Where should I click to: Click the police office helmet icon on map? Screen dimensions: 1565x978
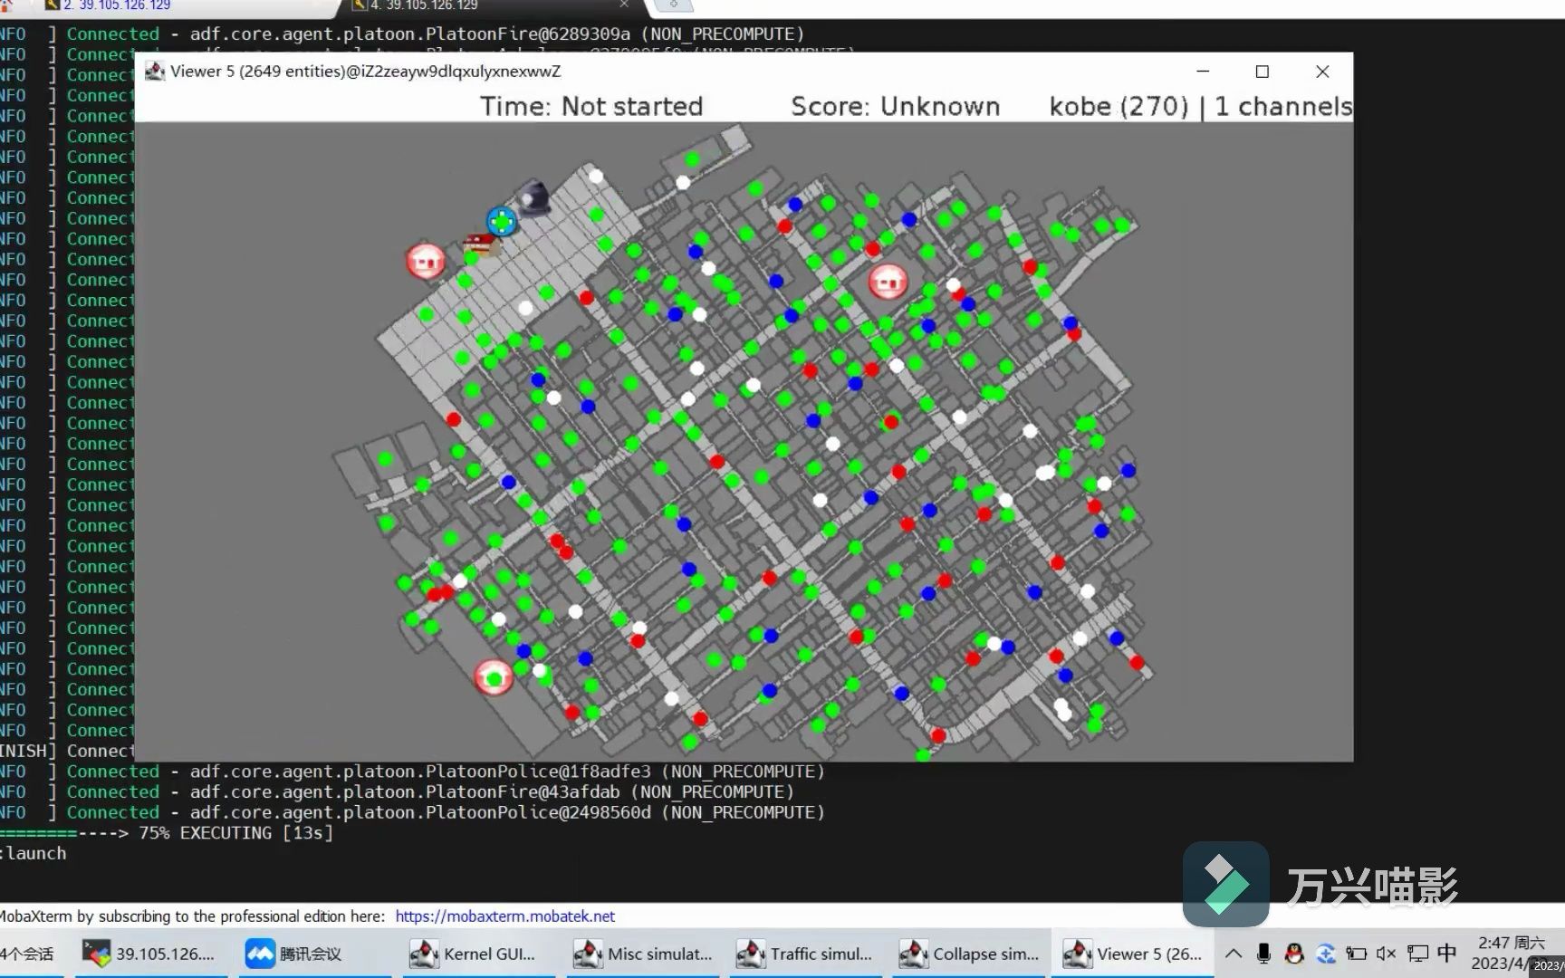(533, 197)
